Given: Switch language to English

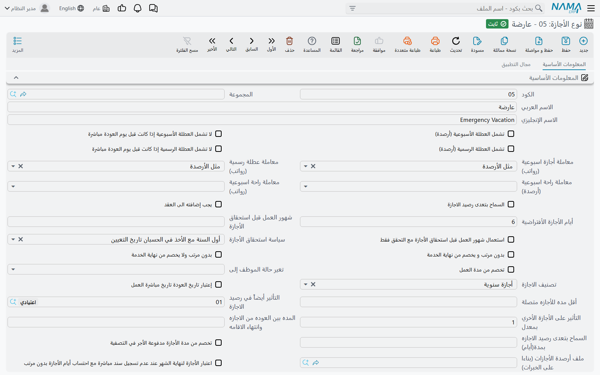Looking at the screenshot, I should point(71,8).
